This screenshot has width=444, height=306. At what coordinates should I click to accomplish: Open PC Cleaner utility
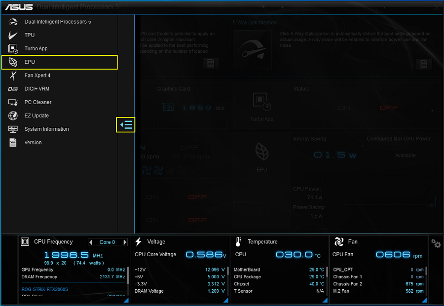pyautogui.click(x=38, y=102)
